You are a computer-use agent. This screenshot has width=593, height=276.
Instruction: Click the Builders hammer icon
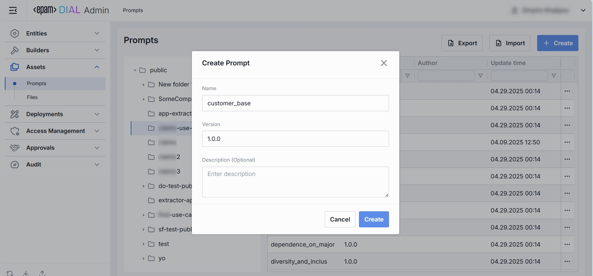click(x=15, y=50)
